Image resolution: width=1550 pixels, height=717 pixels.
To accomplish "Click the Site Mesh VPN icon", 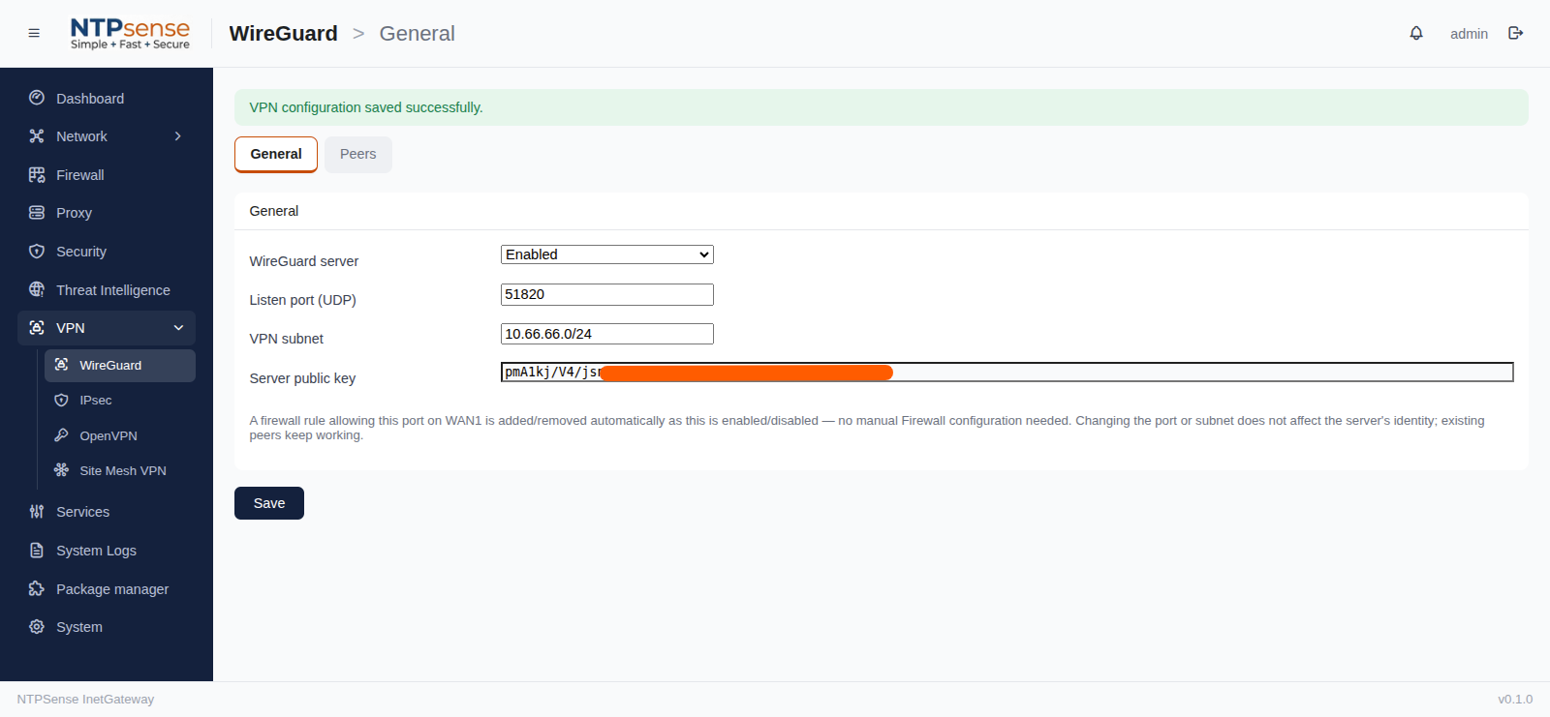I will tap(61, 470).
